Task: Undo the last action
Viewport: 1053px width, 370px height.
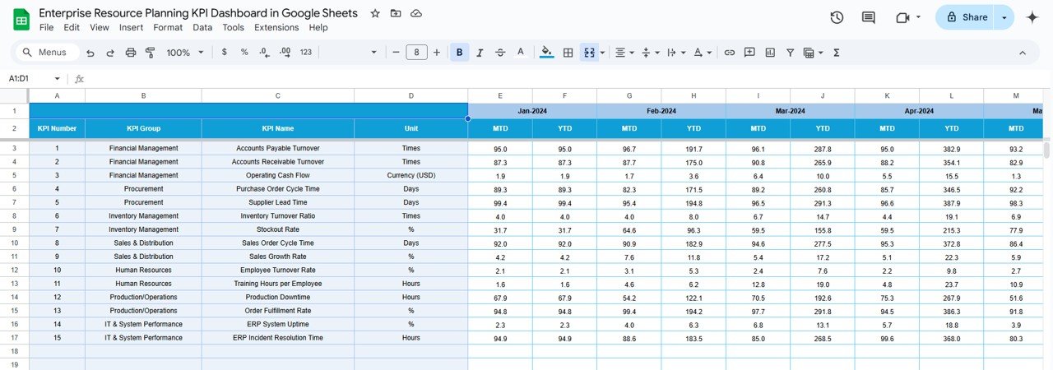Action: click(90, 52)
